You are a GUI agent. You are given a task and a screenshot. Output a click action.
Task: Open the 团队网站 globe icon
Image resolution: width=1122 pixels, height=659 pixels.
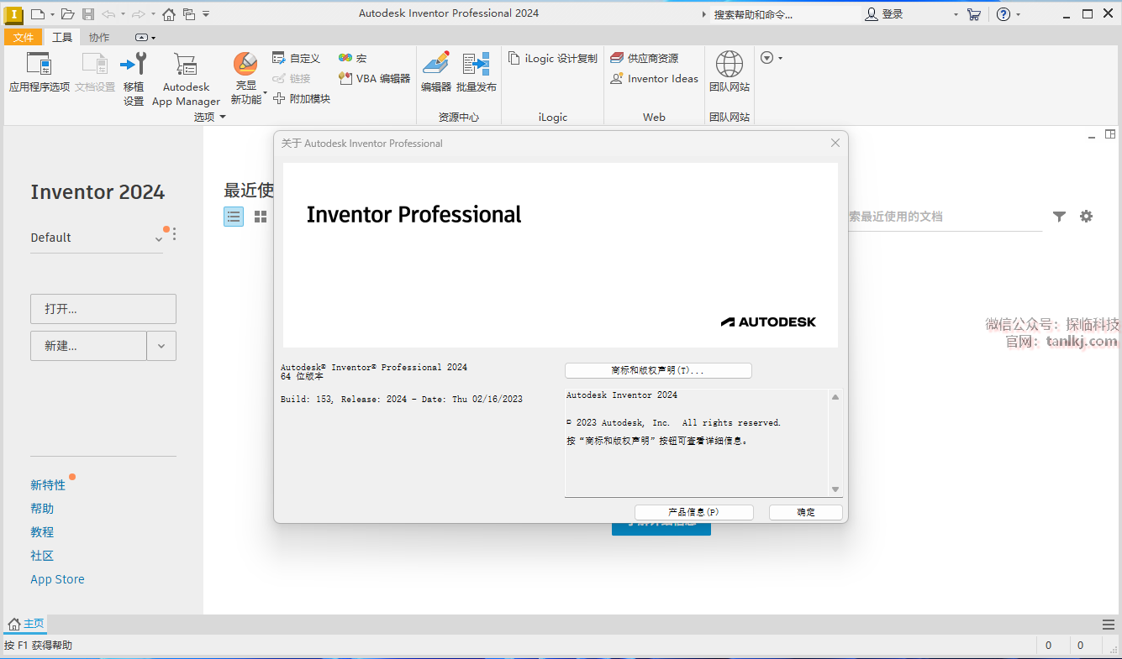(729, 65)
